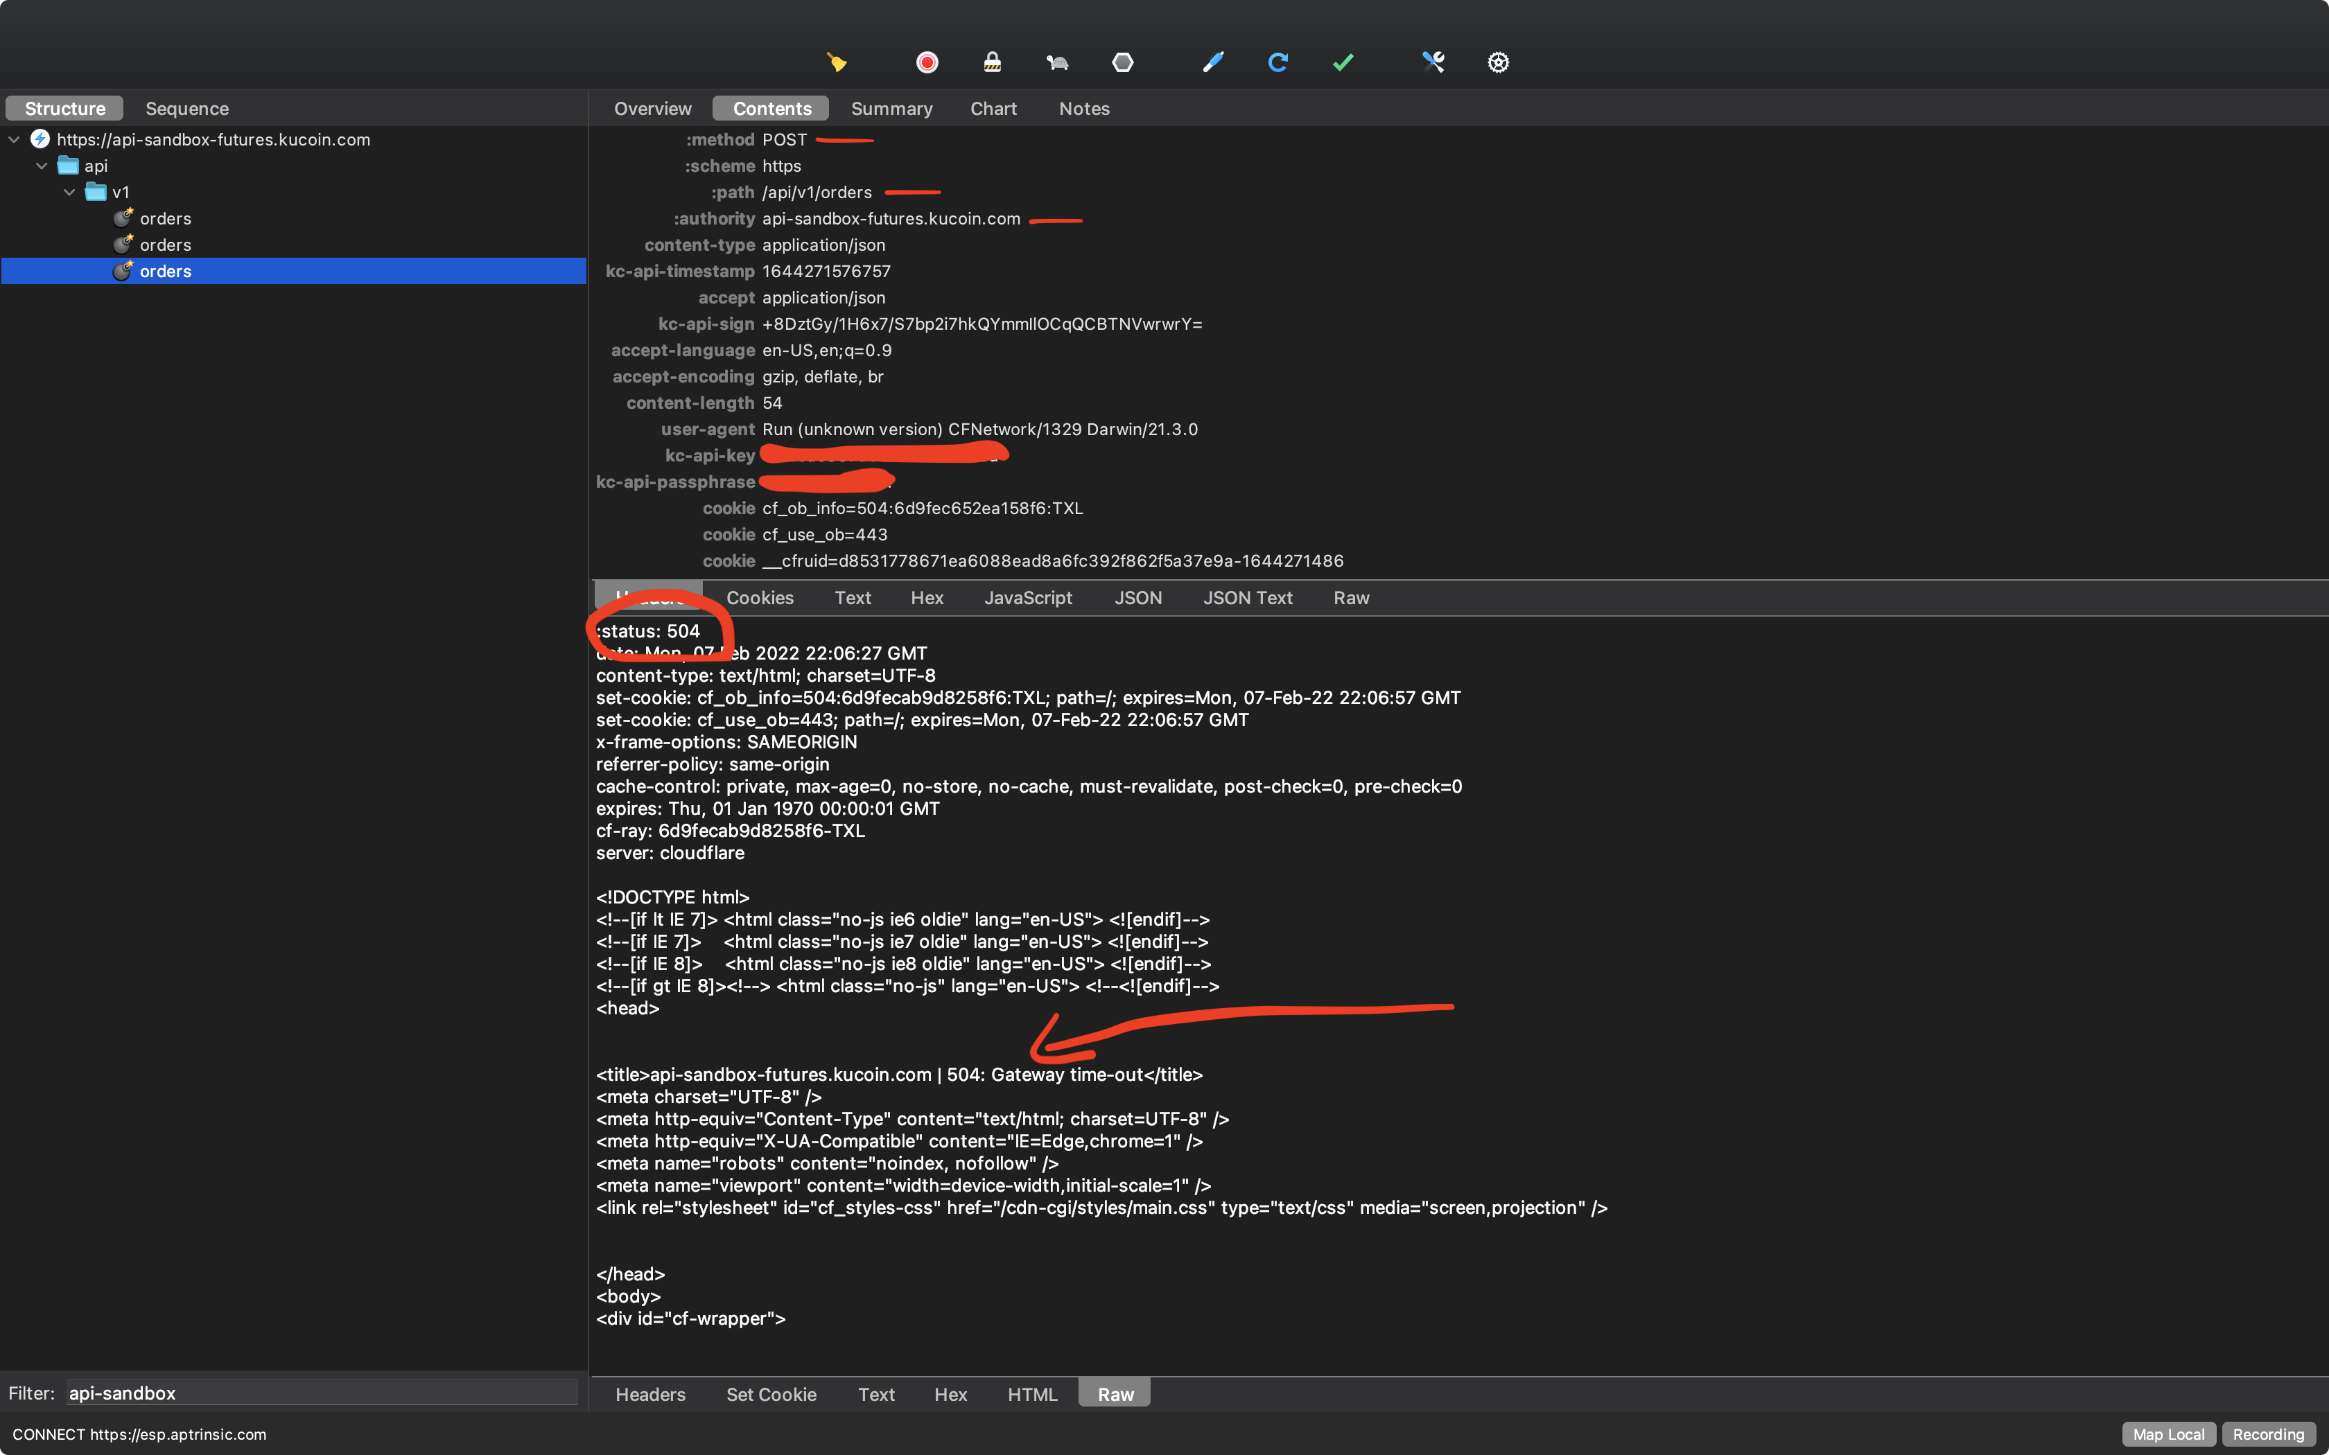Open the Summary tab
The height and width of the screenshot is (1455, 2329).
click(x=890, y=108)
